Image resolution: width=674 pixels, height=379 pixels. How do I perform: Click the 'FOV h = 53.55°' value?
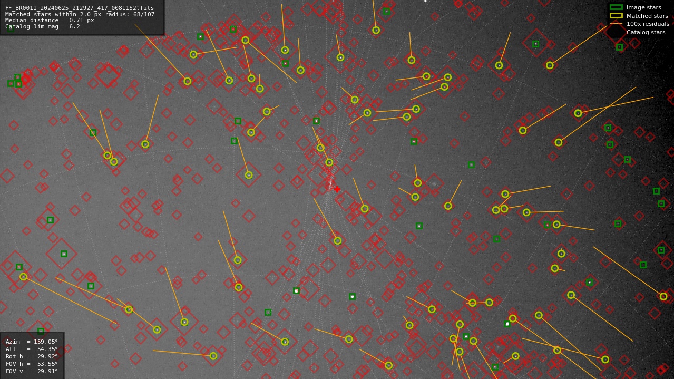pos(32,364)
